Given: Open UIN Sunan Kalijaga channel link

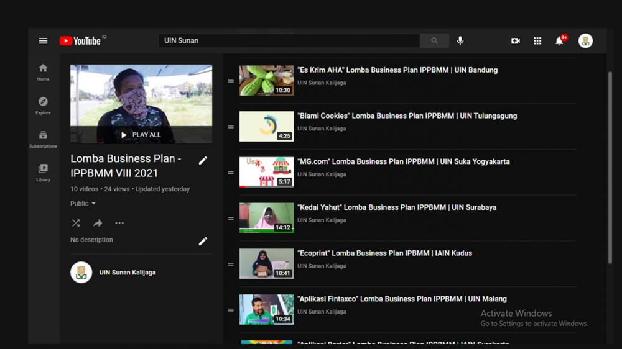Looking at the screenshot, I should pyautogui.click(x=128, y=273).
